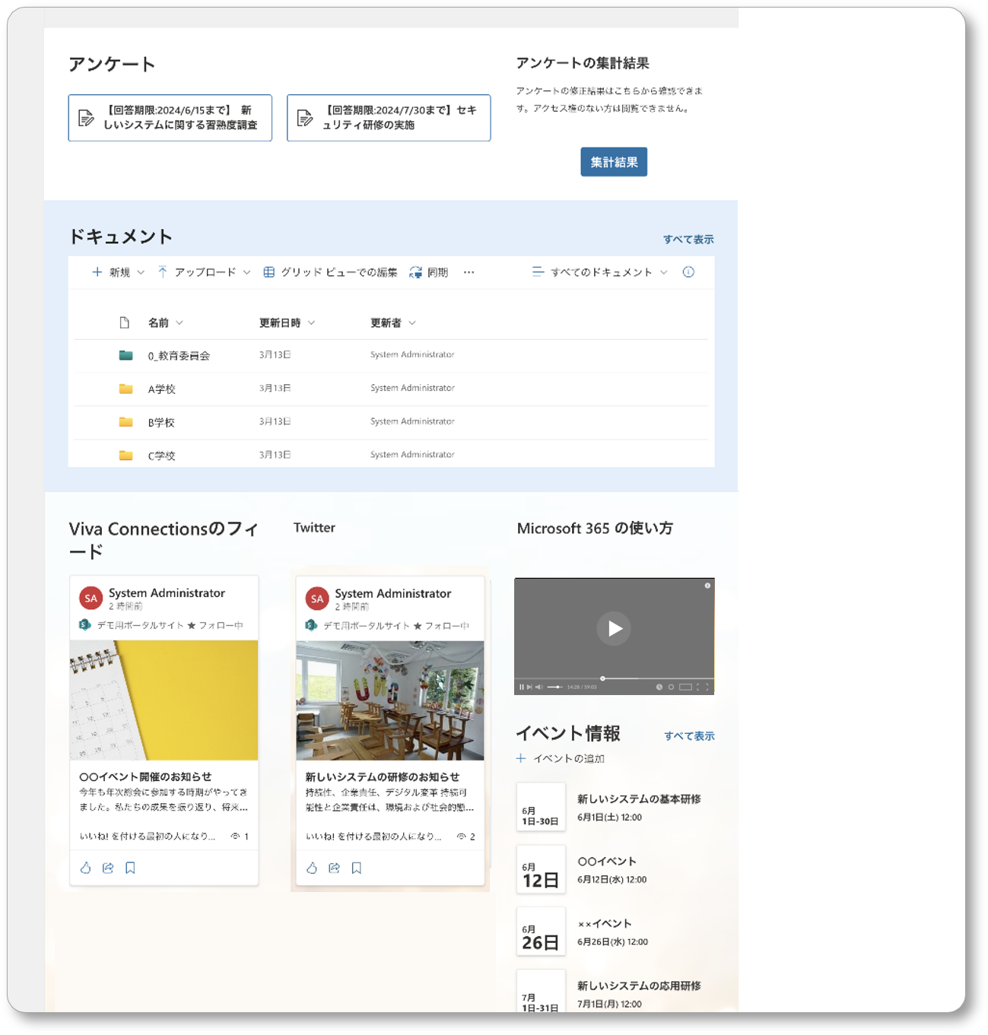Open the セキュリティ研修の実施 survey
The width and height of the screenshot is (988, 1035).
click(389, 118)
